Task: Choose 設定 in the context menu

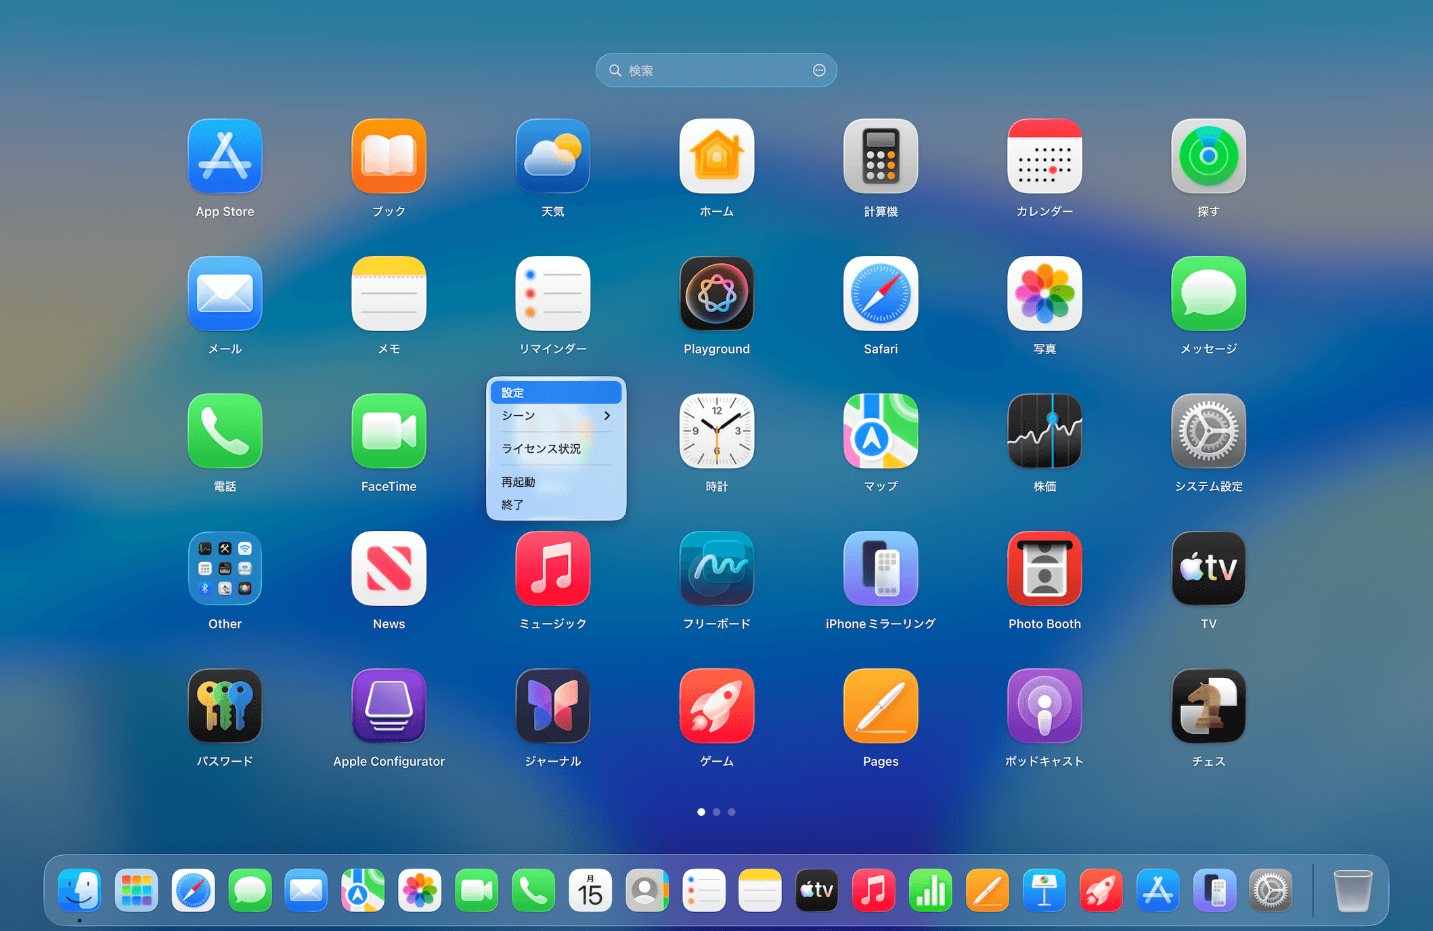Action: click(x=556, y=393)
